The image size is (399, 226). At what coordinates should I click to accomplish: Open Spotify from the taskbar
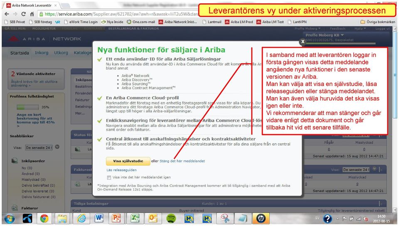click(171, 219)
